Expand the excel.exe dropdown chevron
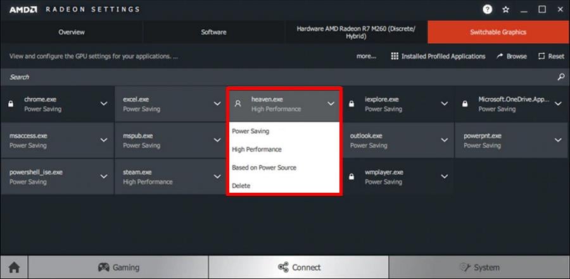The height and width of the screenshot is (279, 570). click(217, 104)
